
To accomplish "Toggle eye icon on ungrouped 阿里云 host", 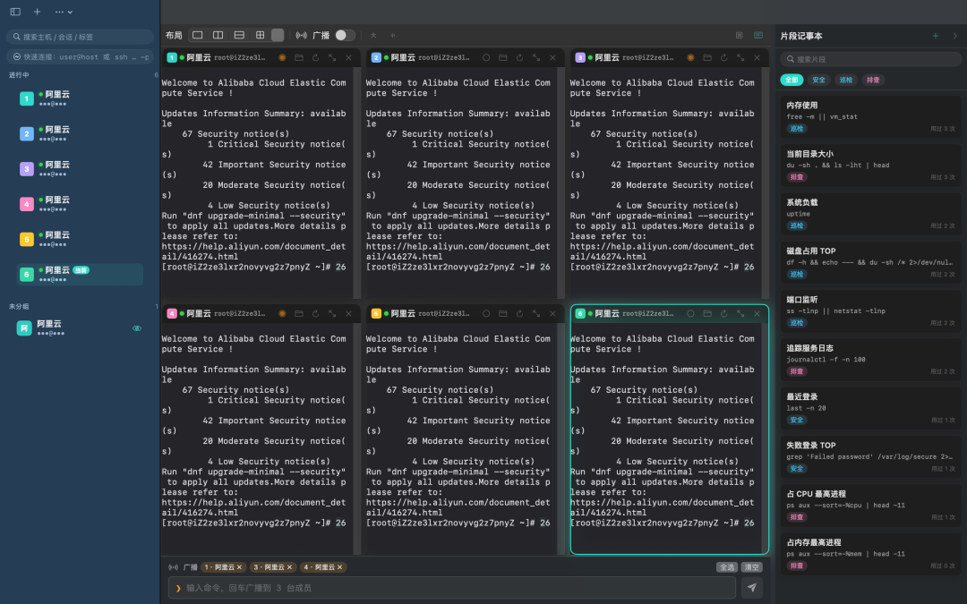I will 137,328.
